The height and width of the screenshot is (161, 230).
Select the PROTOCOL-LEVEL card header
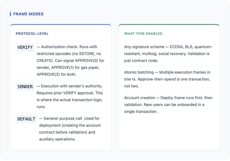click(32, 34)
